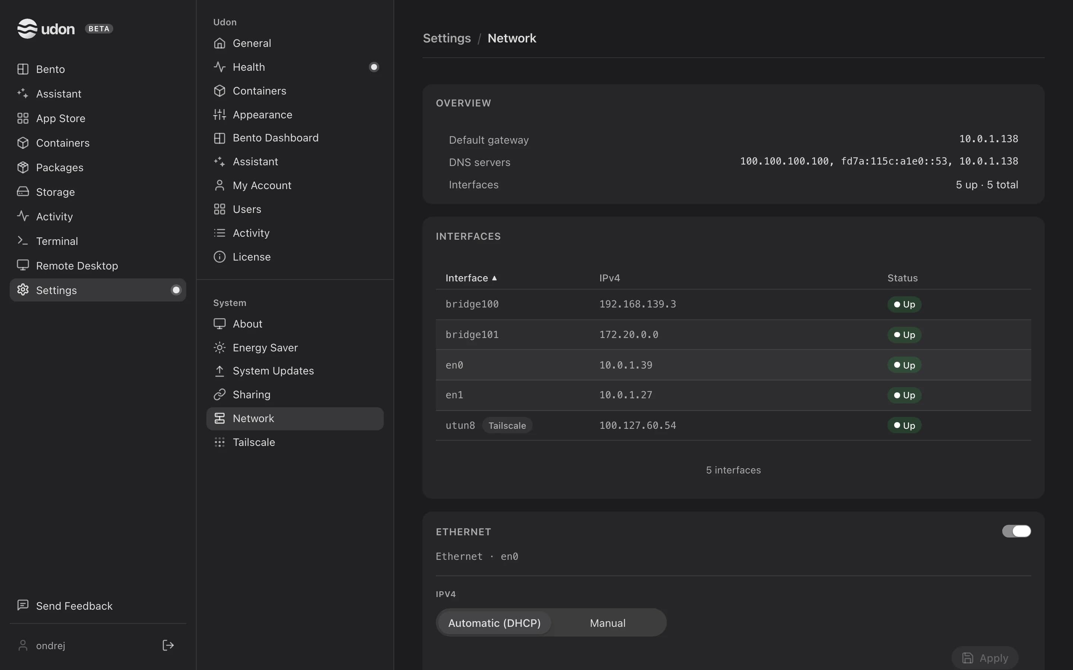Click the Settings breadcrumb link
This screenshot has height=670, width=1073.
click(446, 38)
